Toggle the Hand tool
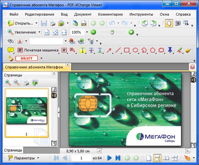Screen dimensions: 199x165 pyautogui.click(x=169, y=23)
